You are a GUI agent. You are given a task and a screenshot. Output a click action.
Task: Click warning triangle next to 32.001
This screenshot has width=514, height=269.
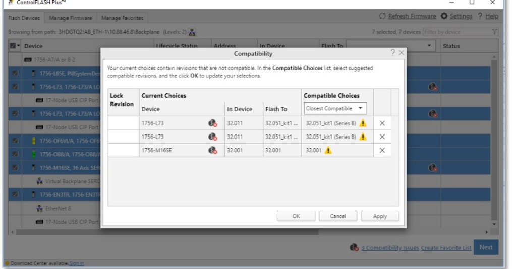click(328, 150)
